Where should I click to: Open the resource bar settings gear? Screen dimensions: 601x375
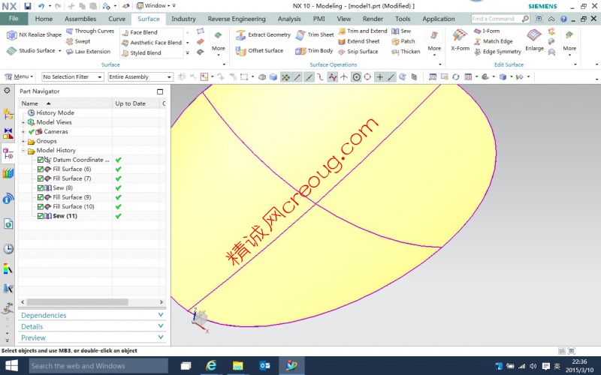7,91
